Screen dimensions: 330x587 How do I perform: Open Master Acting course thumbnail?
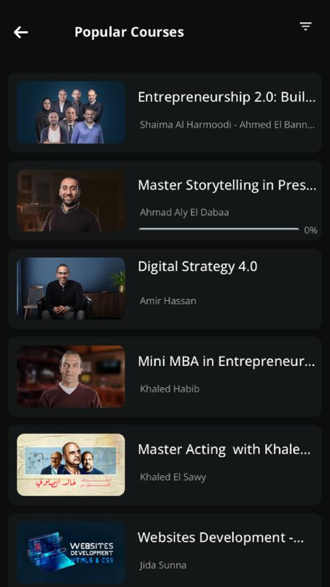71,465
